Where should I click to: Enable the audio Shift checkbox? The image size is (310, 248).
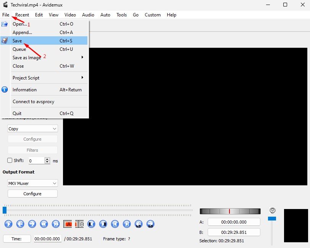(10, 160)
